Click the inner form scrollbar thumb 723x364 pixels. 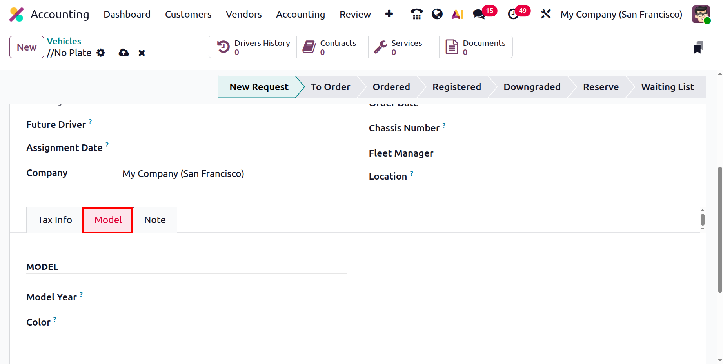tap(703, 220)
